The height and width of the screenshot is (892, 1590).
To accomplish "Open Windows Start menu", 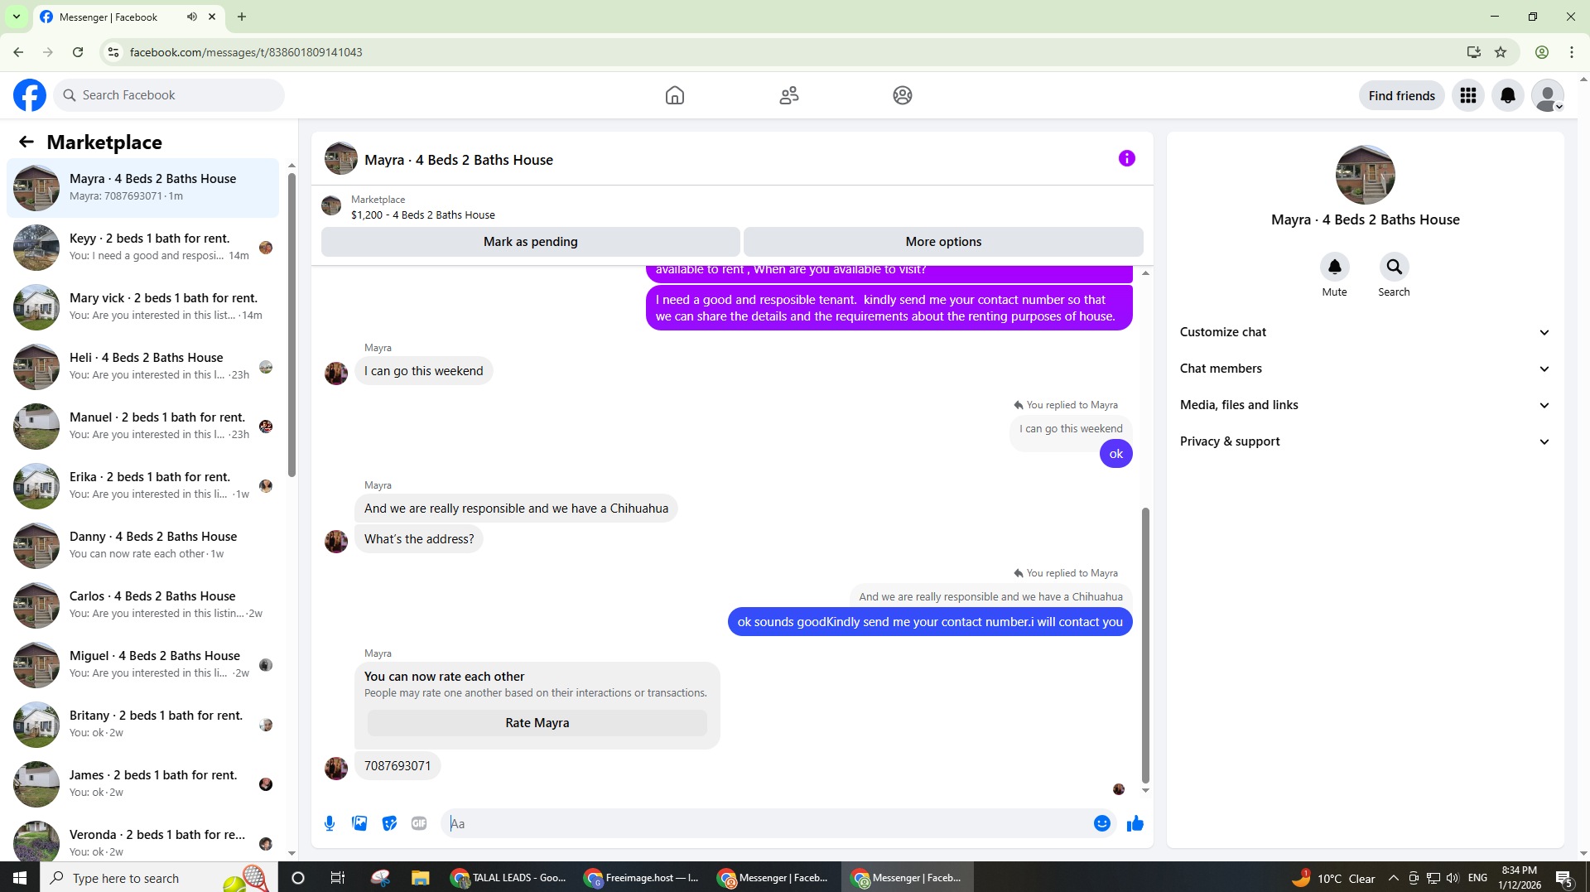I will (x=20, y=877).
